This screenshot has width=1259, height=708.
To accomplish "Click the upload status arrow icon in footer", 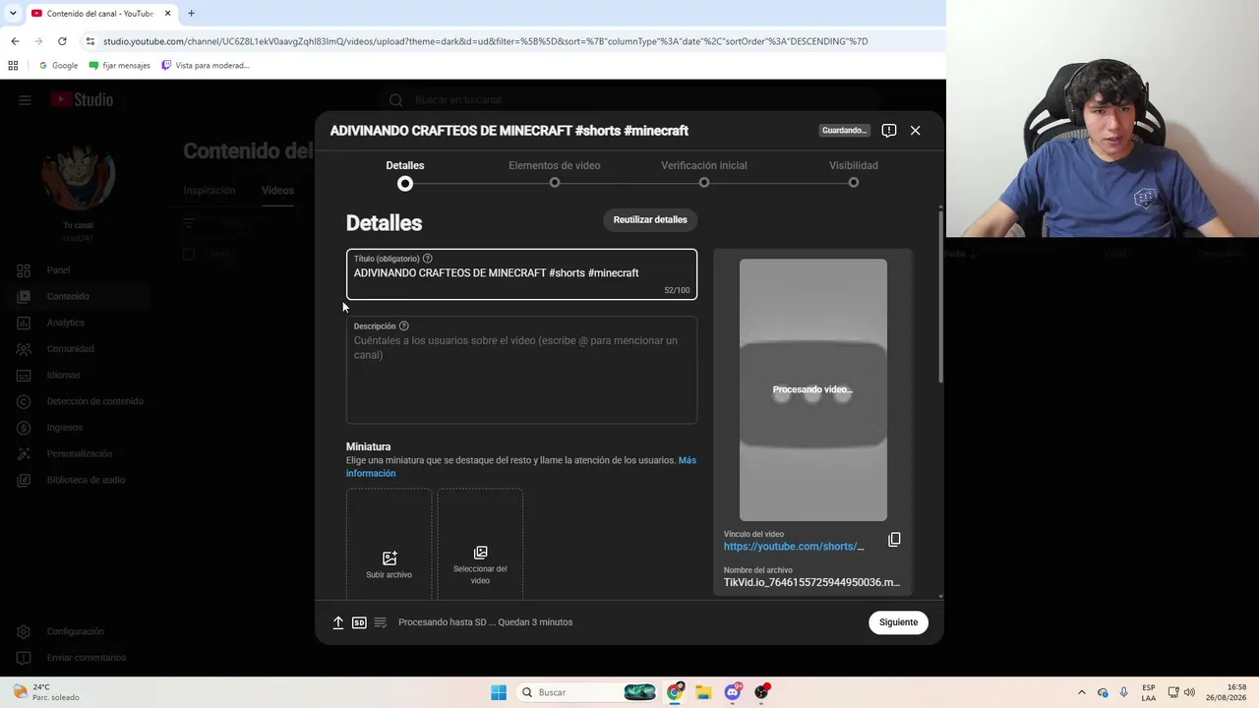I will [x=338, y=622].
